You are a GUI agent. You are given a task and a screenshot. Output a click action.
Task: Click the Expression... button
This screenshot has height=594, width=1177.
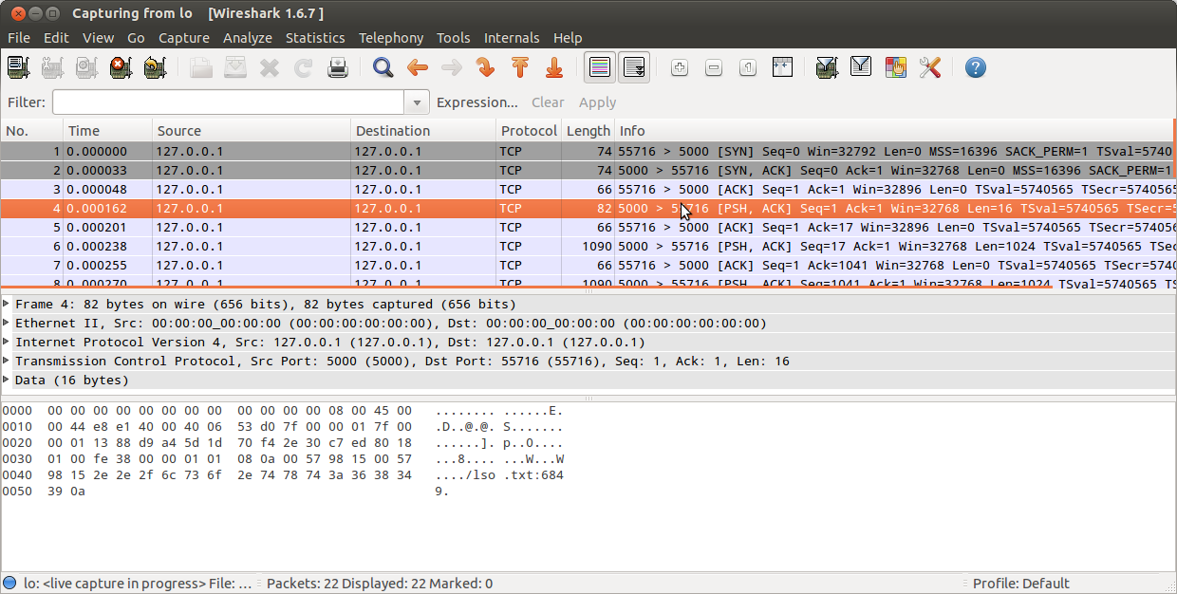pos(476,102)
